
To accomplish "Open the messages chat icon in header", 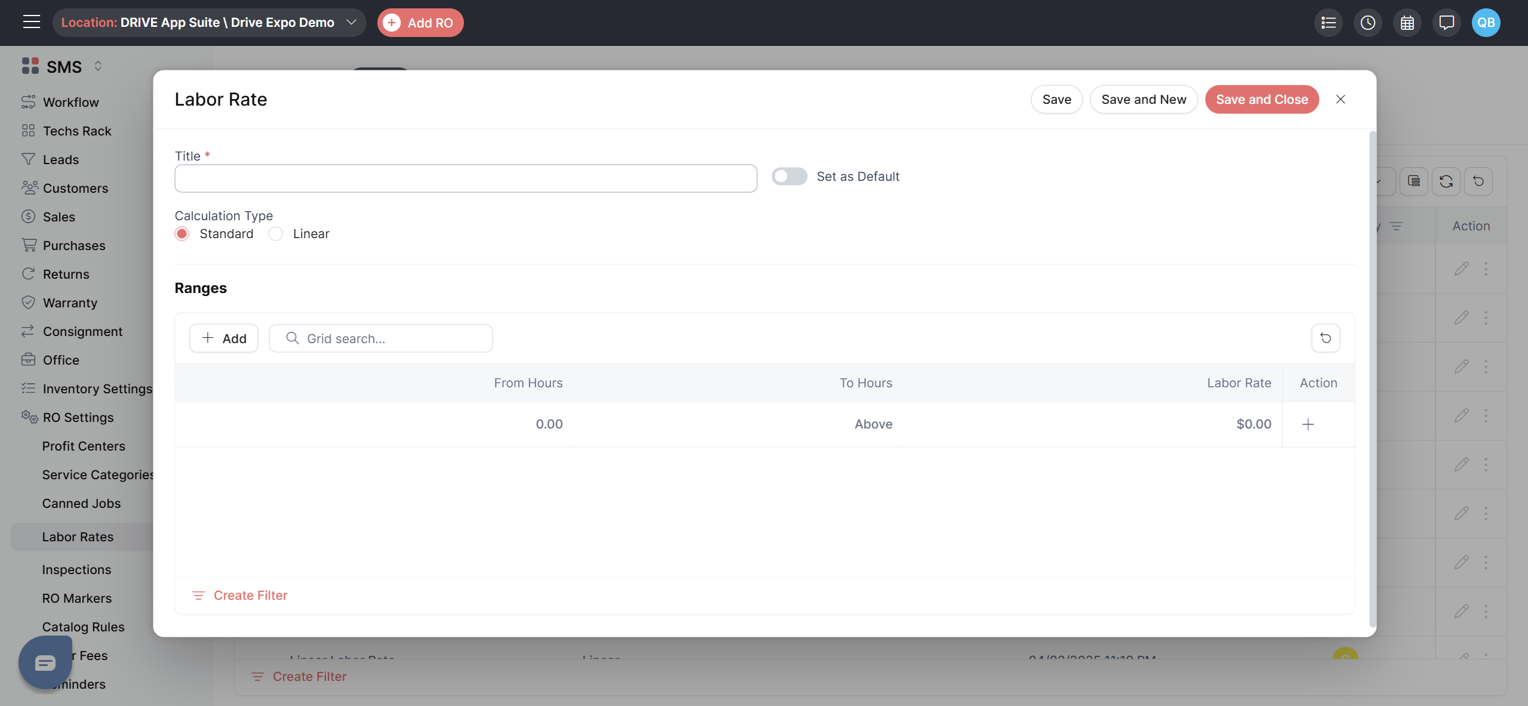I will 1446,23.
